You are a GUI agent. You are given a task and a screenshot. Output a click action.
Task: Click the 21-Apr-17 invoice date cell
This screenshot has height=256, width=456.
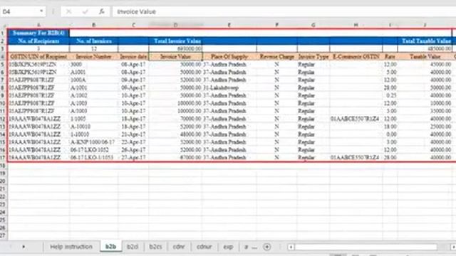pyautogui.click(x=133, y=134)
